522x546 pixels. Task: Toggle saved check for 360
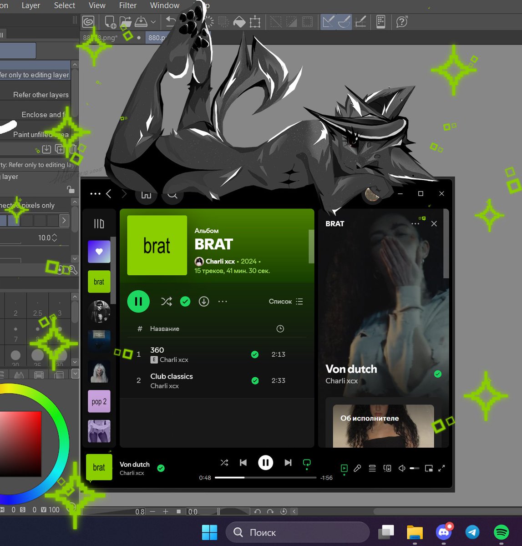point(255,354)
